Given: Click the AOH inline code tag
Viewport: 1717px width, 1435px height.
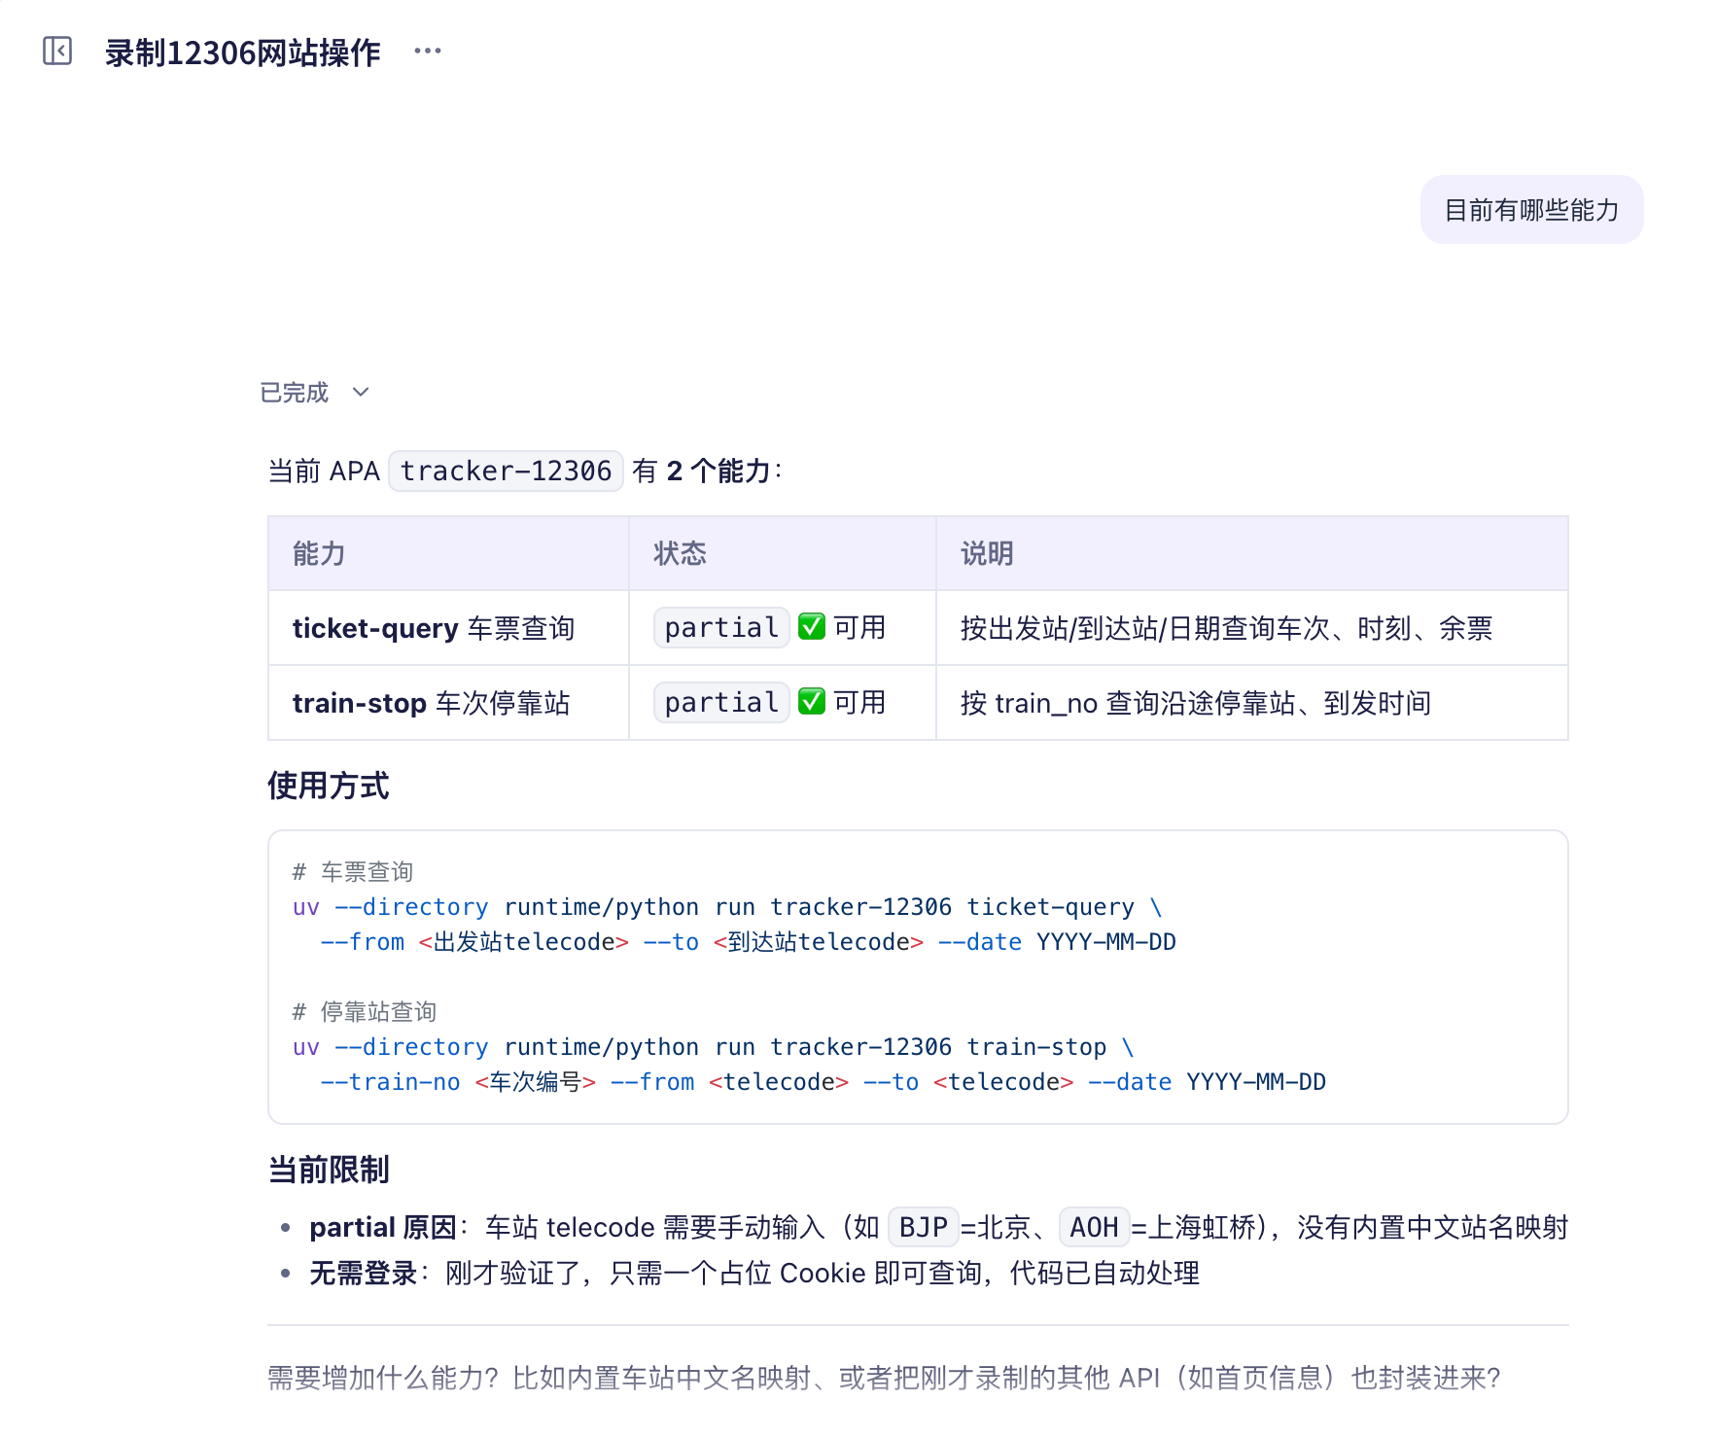Looking at the screenshot, I should coord(1094,1227).
